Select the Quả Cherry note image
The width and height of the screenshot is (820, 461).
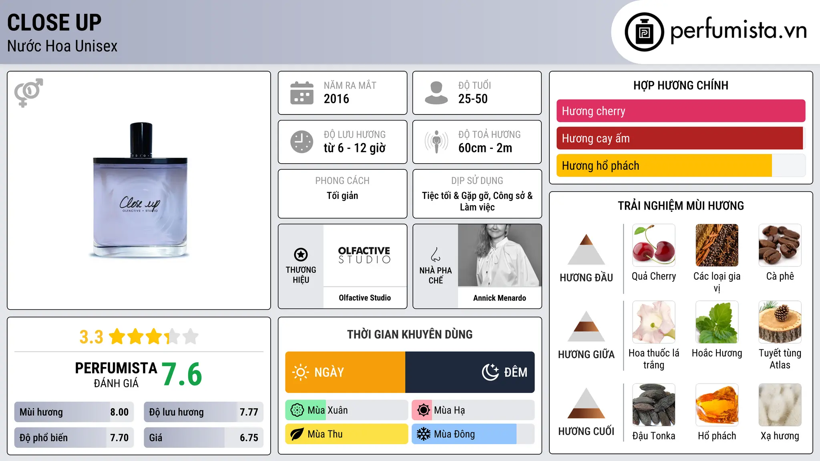pyautogui.click(x=654, y=245)
